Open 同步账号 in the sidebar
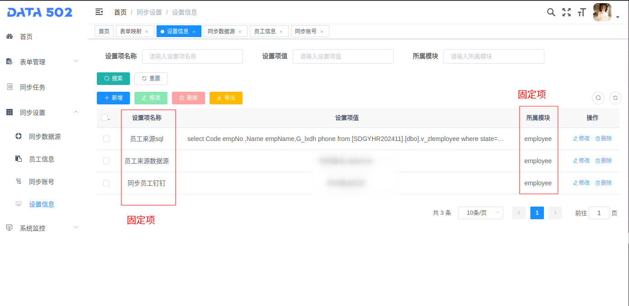The height and width of the screenshot is (306, 629). (42, 182)
